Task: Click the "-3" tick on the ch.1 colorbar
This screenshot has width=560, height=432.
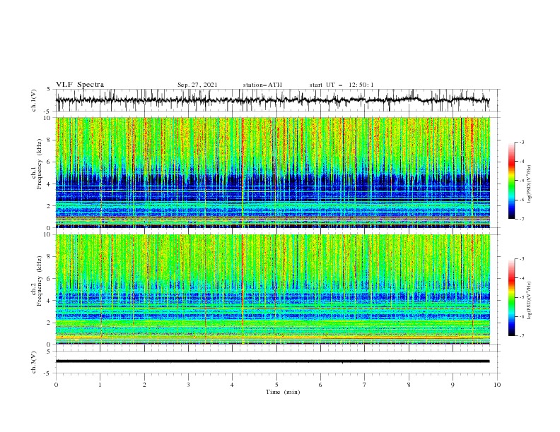Action: pos(522,142)
